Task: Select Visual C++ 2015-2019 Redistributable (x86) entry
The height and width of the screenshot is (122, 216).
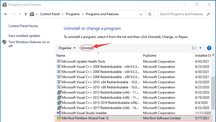Action: tap(133, 102)
